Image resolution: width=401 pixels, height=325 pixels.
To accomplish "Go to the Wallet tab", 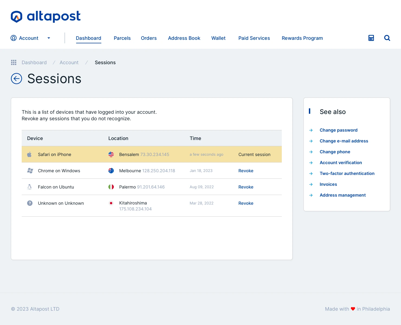I will click(x=218, y=38).
